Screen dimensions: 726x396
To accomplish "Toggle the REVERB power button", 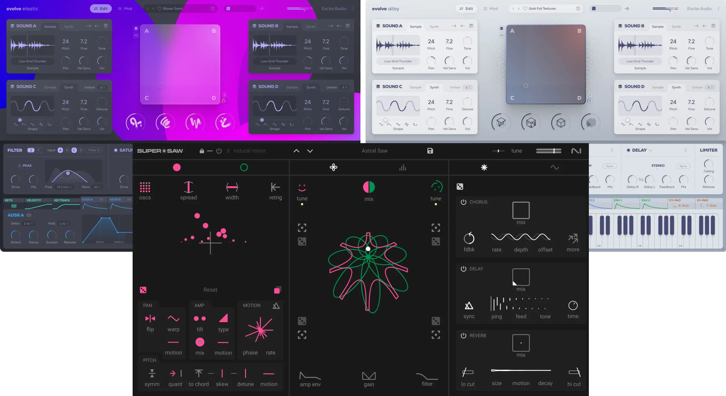I will pos(463,335).
